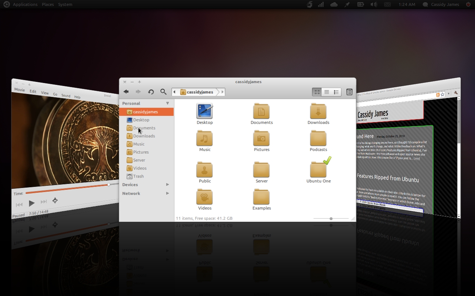Switch to compact details view
Screen dimensions: 475x296
(336, 92)
